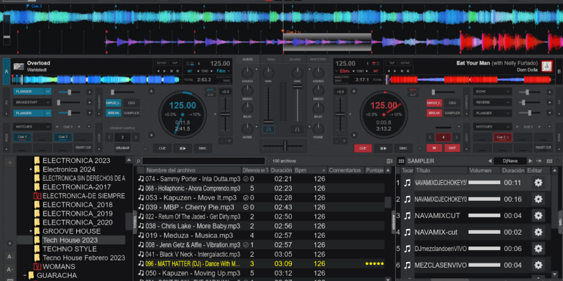The width and height of the screenshot is (563, 281).
Task: Toggle VINYL mode on deck A
Action: coord(210,90)
